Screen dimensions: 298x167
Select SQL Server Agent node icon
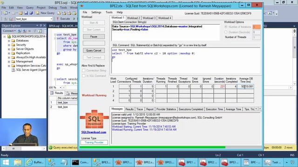14,70
